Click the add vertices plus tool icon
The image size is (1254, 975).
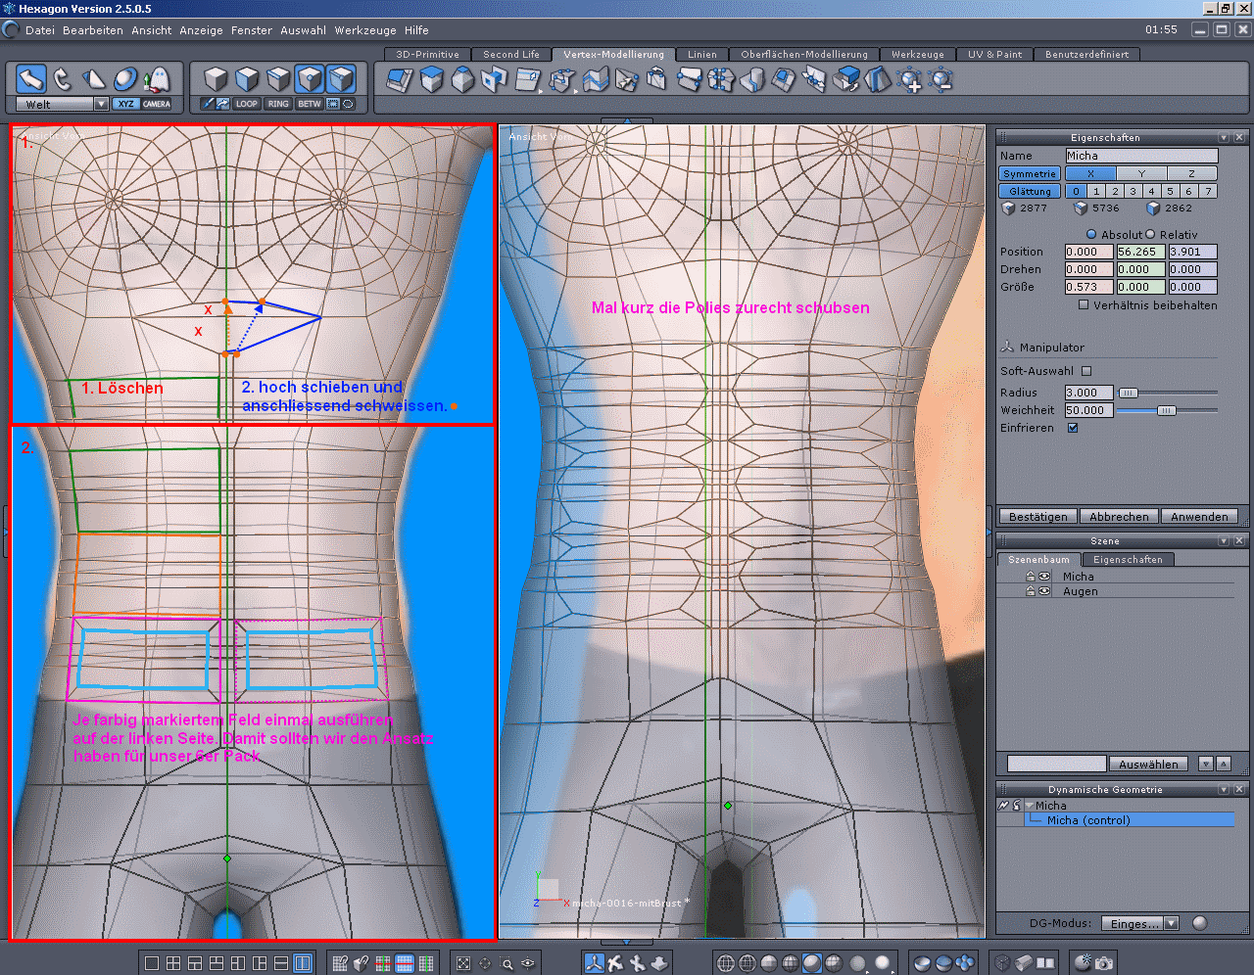910,79
